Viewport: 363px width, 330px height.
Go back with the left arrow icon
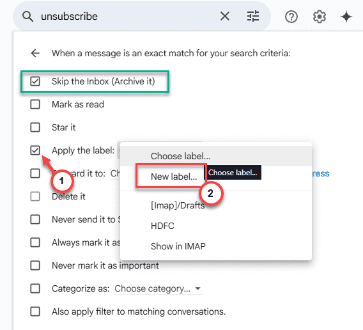point(35,53)
